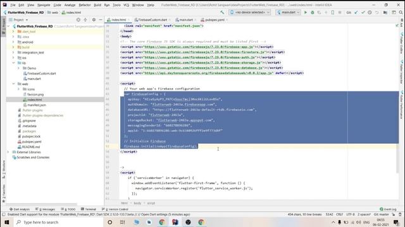
Task: Expand the icons folder
Action: tap(18, 89)
